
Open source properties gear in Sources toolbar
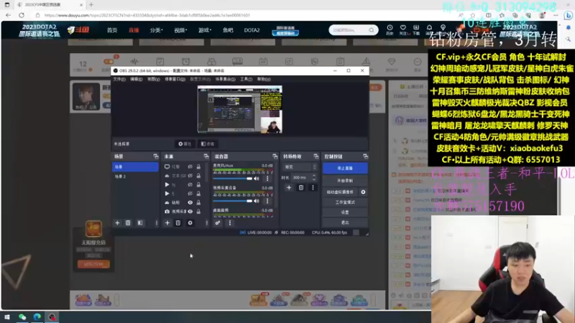pos(190,223)
